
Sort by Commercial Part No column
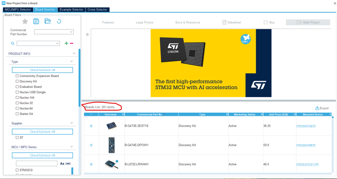click(151, 114)
